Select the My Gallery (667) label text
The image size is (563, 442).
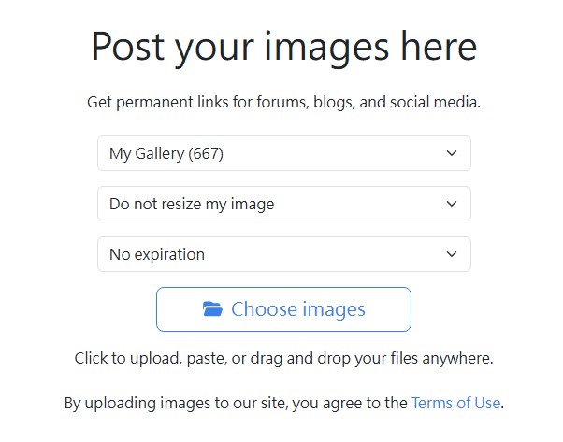click(166, 153)
